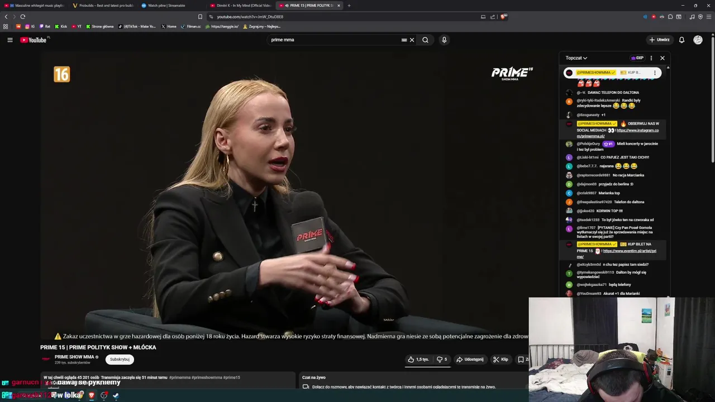715x402 pixels.
Task: Click the Steam icon in the taskbar
Action: (x=116, y=395)
